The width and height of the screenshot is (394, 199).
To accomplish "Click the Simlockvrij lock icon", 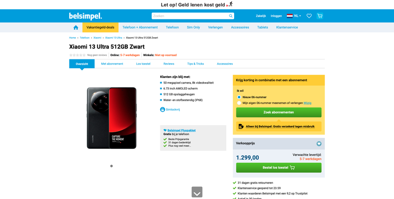I will [x=163, y=109].
